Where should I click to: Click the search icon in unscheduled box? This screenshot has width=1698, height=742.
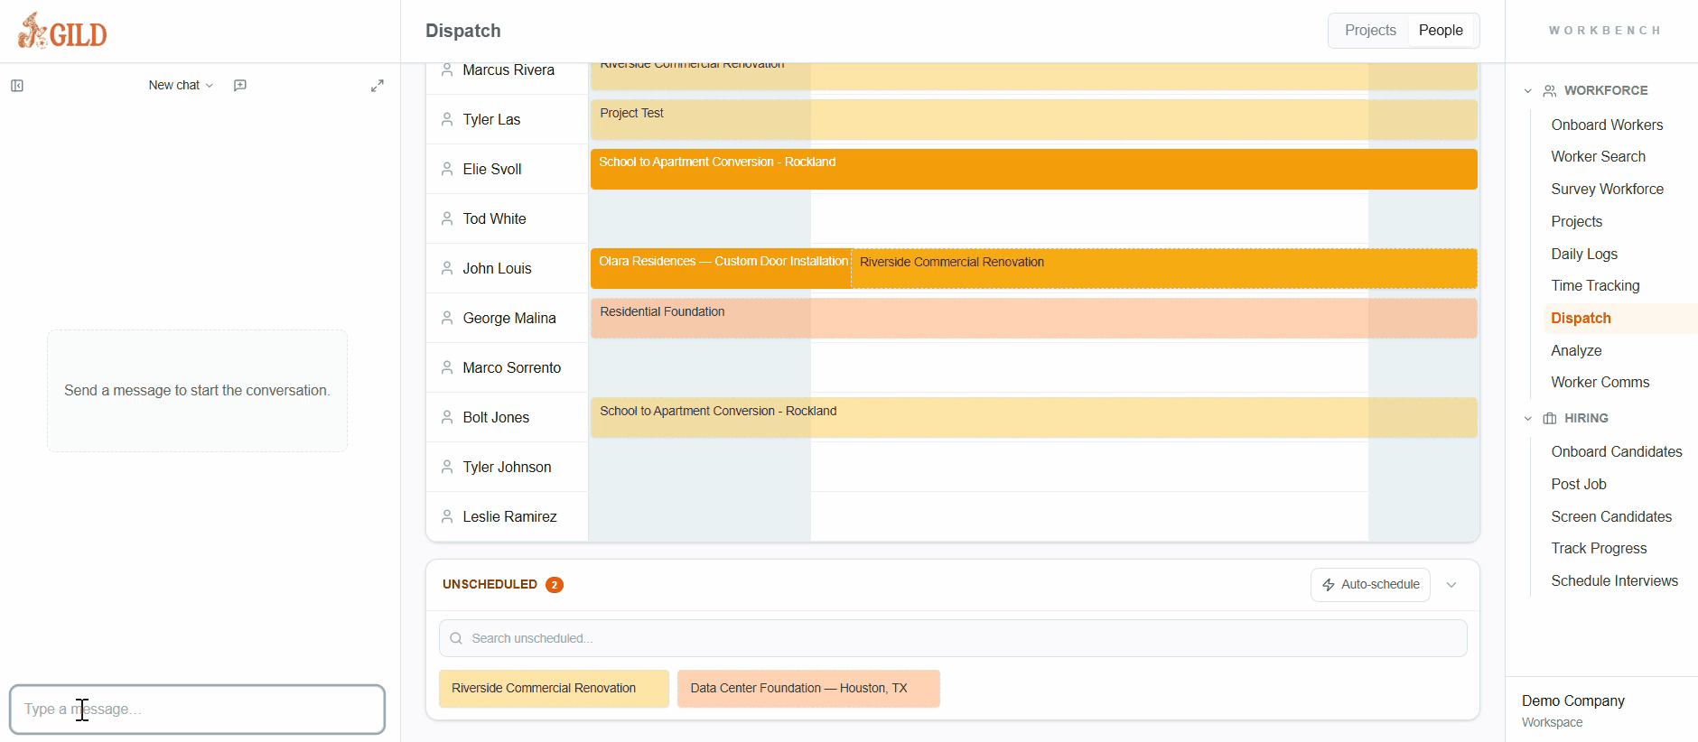pos(456,638)
